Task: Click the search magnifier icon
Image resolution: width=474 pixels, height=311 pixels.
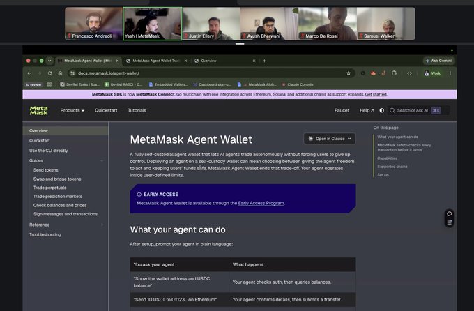Action: click(392, 110)
